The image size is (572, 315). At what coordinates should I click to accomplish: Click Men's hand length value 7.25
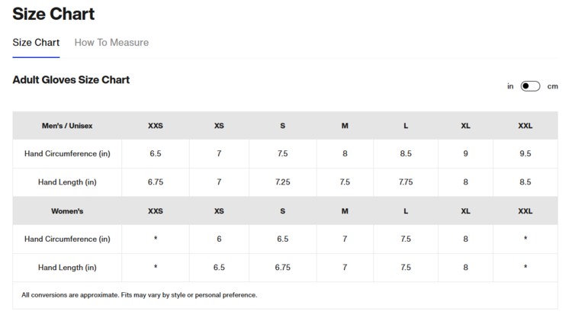click(282, 182)
